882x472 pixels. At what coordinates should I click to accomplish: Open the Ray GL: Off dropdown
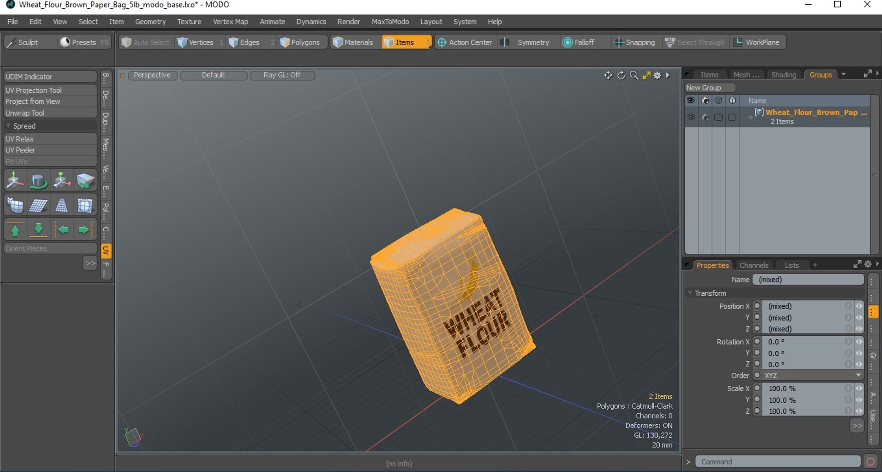click(x=282, y=75)
